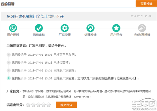157x111 pixels.
Task: Click the 厂家受理 gear step icon
Action: click(x=65, y=28)
